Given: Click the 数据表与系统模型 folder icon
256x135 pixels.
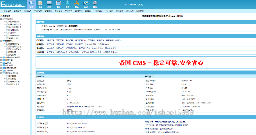Looking at the screenshot, I should [4, 57].
